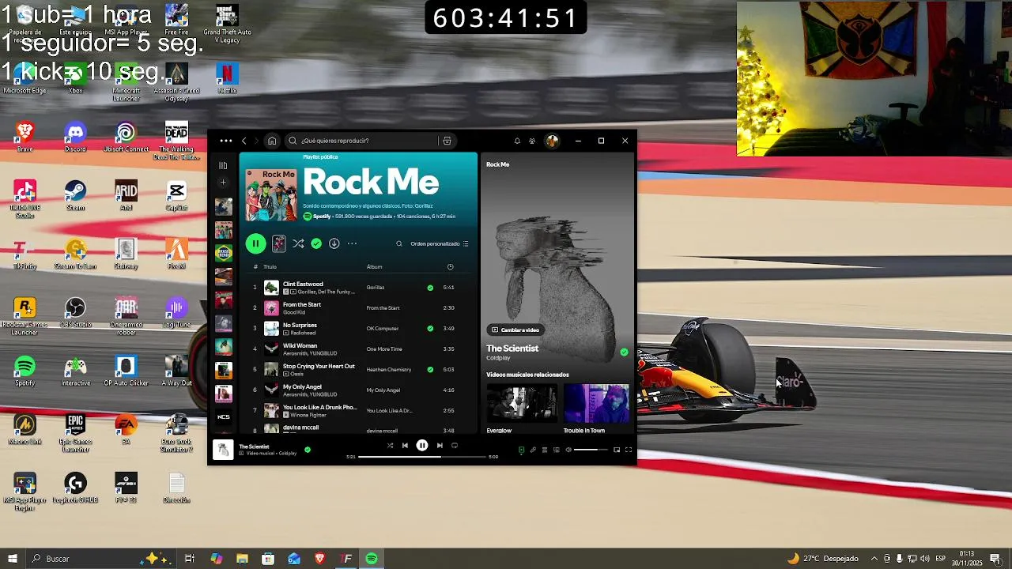Open Spotify miniplayer icon
1012x569 pixels.
point(617,450)
